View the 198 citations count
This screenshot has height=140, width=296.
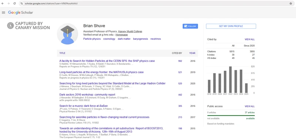pyautogui.click(x=180, y=129)
